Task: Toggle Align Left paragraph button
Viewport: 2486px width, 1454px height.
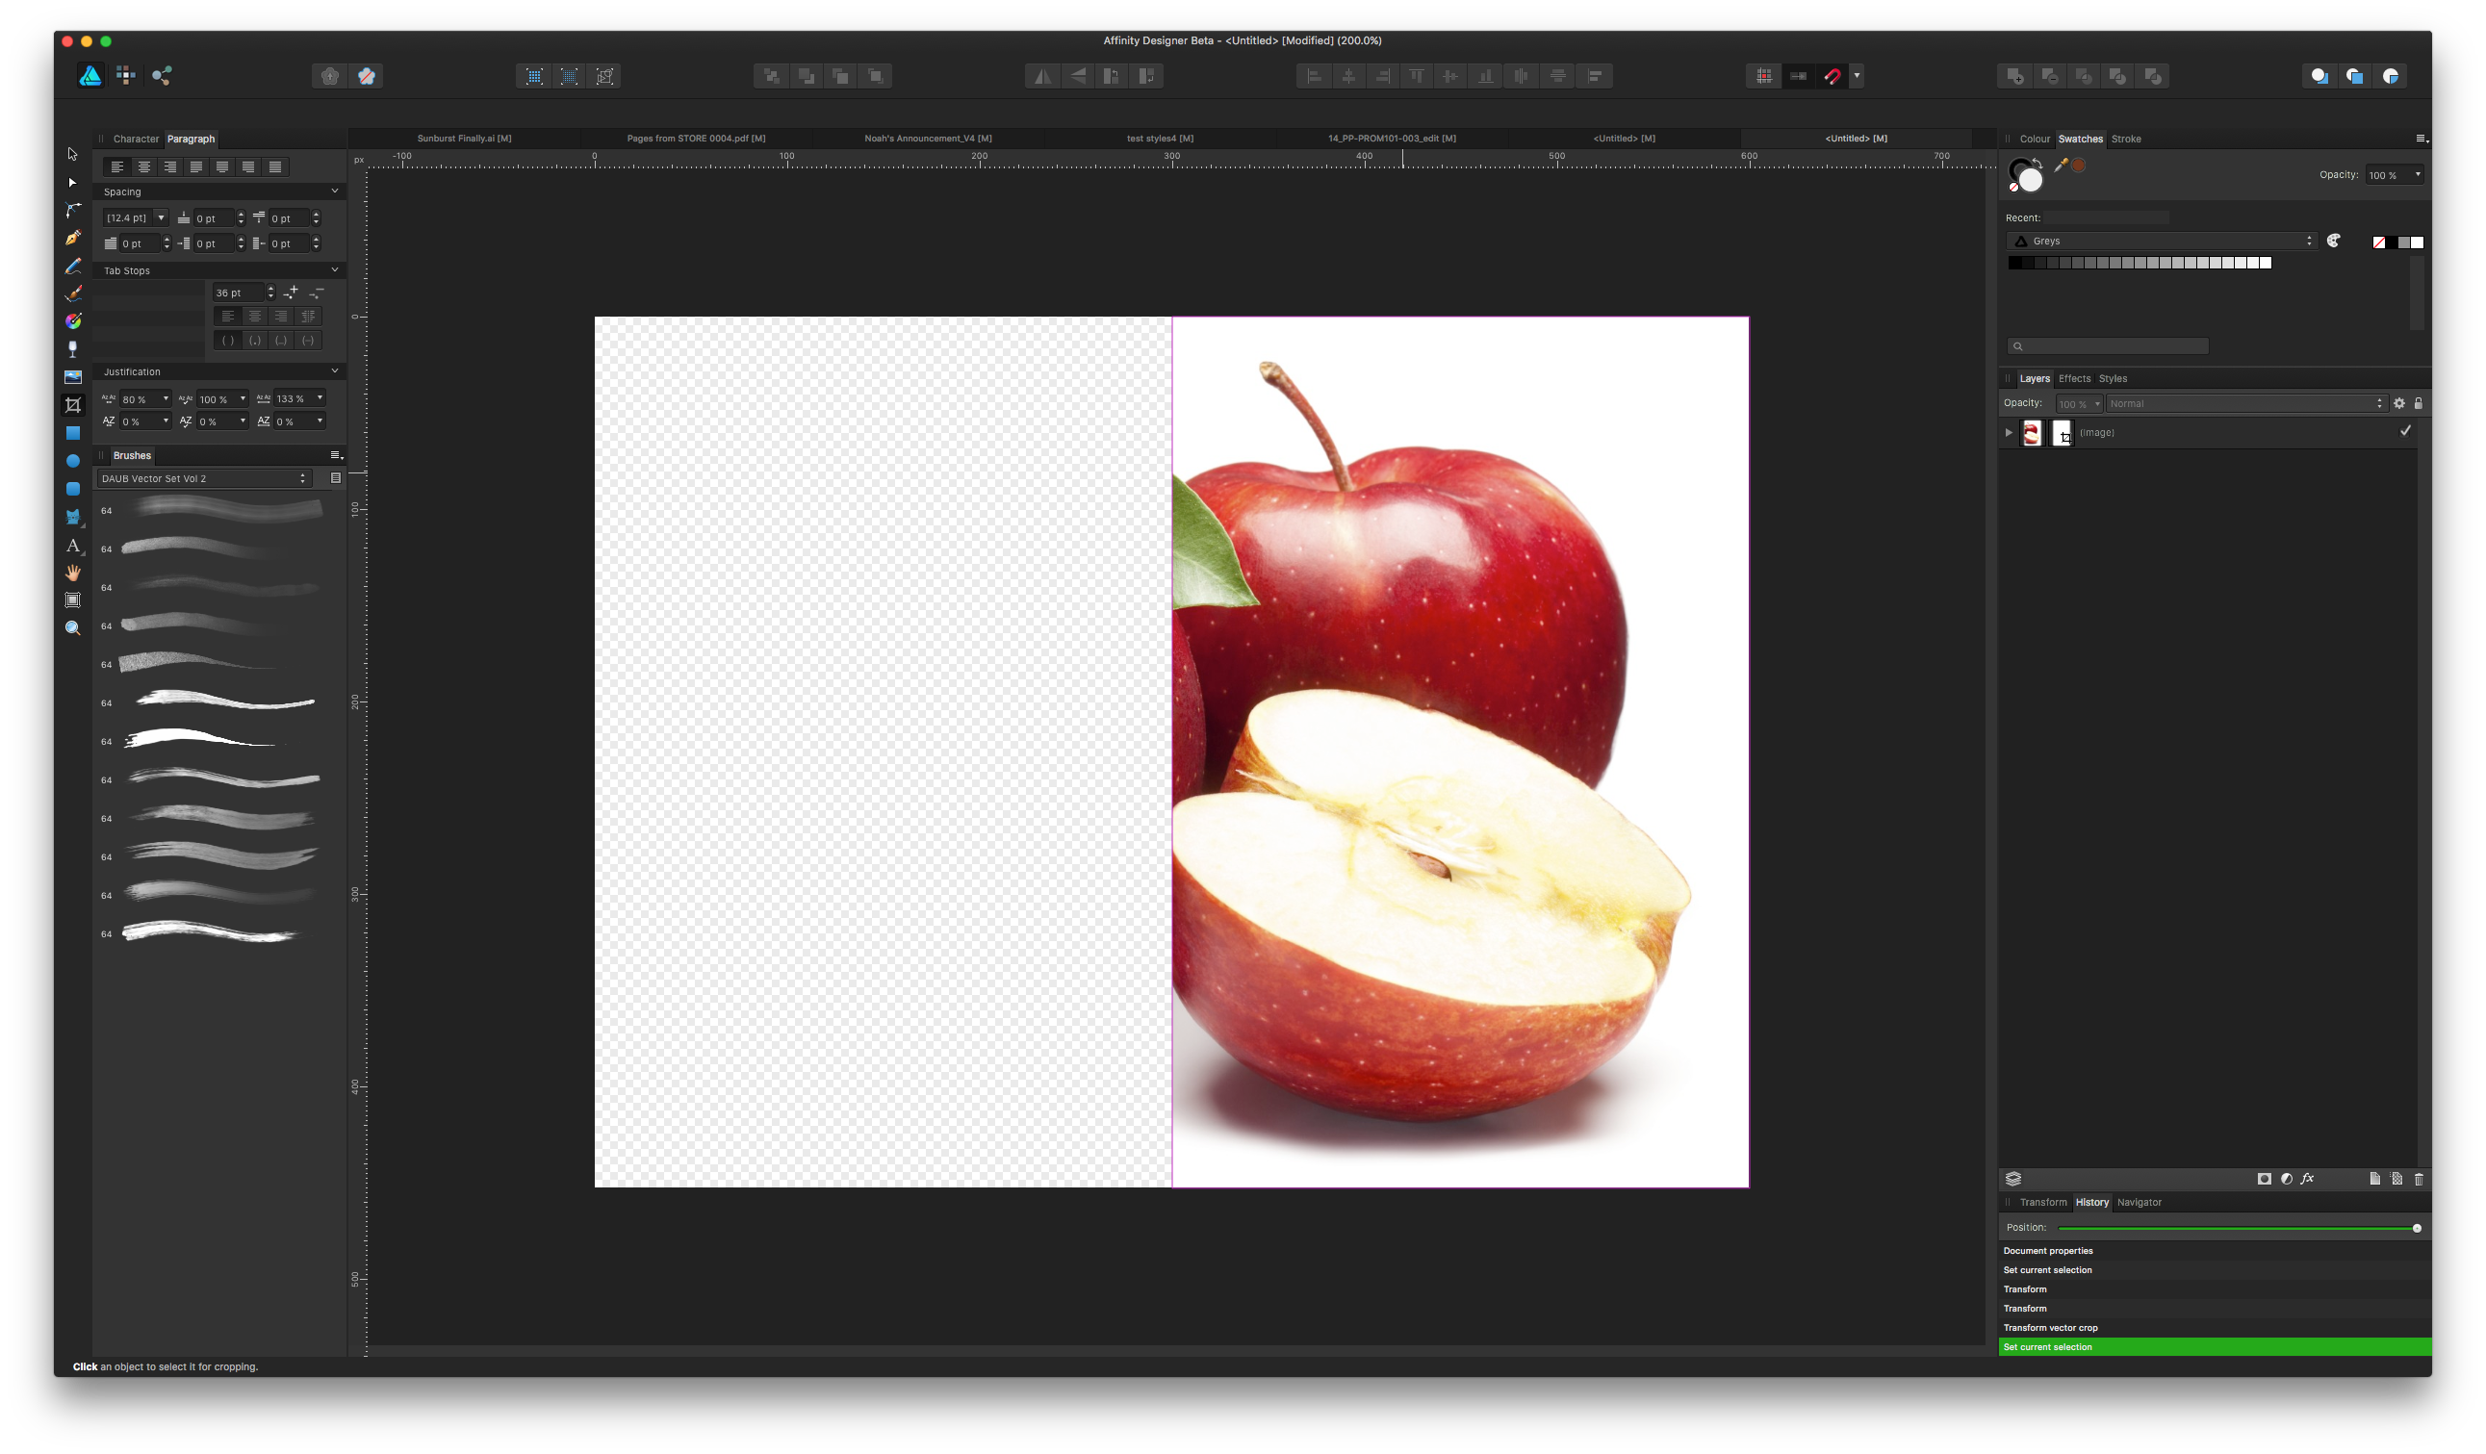Action: (117, 166)
